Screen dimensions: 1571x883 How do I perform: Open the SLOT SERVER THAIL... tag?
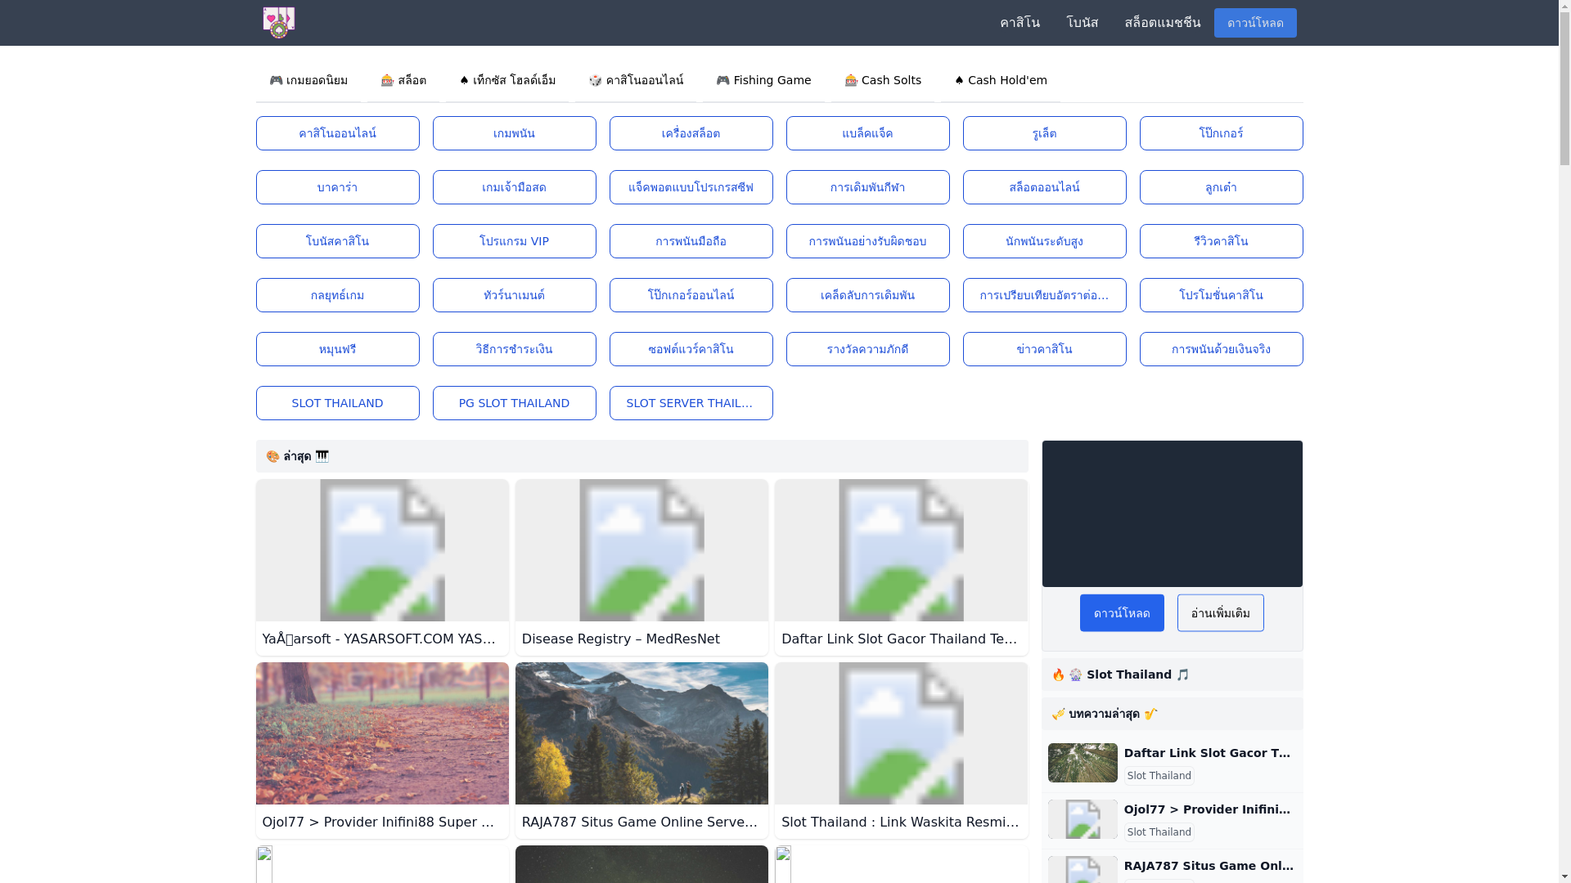coord(691,403)
